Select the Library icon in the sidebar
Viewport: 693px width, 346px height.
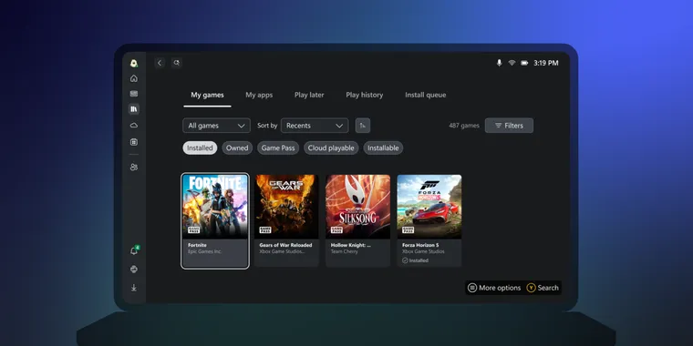[x=134, y=109]
